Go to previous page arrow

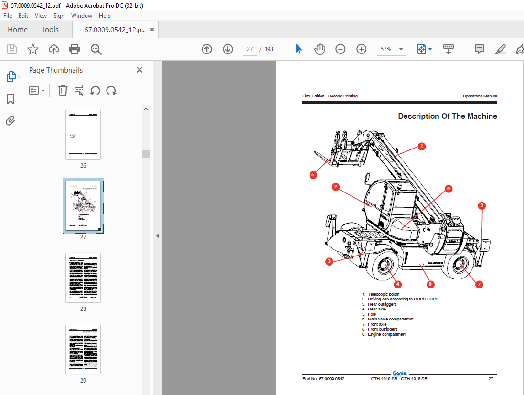tap(207, 49)
